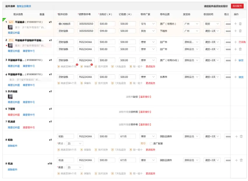Click red 需要旧件图 link under 下摆臂

point(14,115)
